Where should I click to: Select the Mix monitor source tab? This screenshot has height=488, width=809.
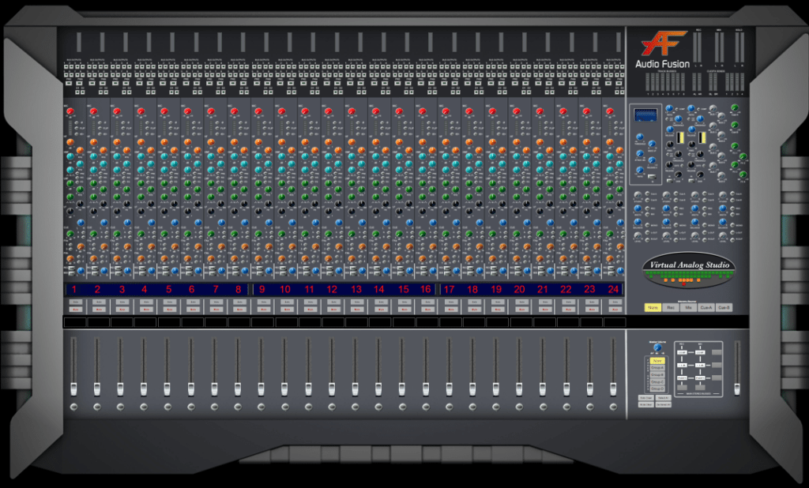pyautogui.click(x=688, y=308)
